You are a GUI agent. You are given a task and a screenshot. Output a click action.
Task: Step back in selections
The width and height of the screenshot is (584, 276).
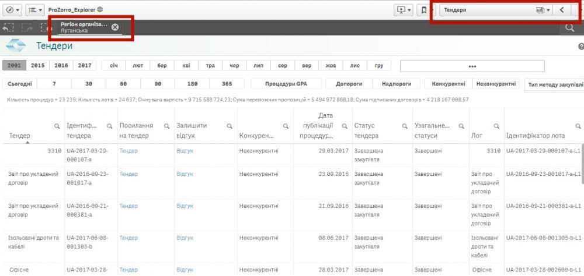8,27
